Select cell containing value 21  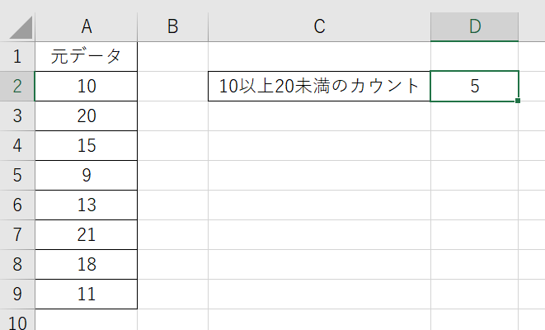point(86,235)
